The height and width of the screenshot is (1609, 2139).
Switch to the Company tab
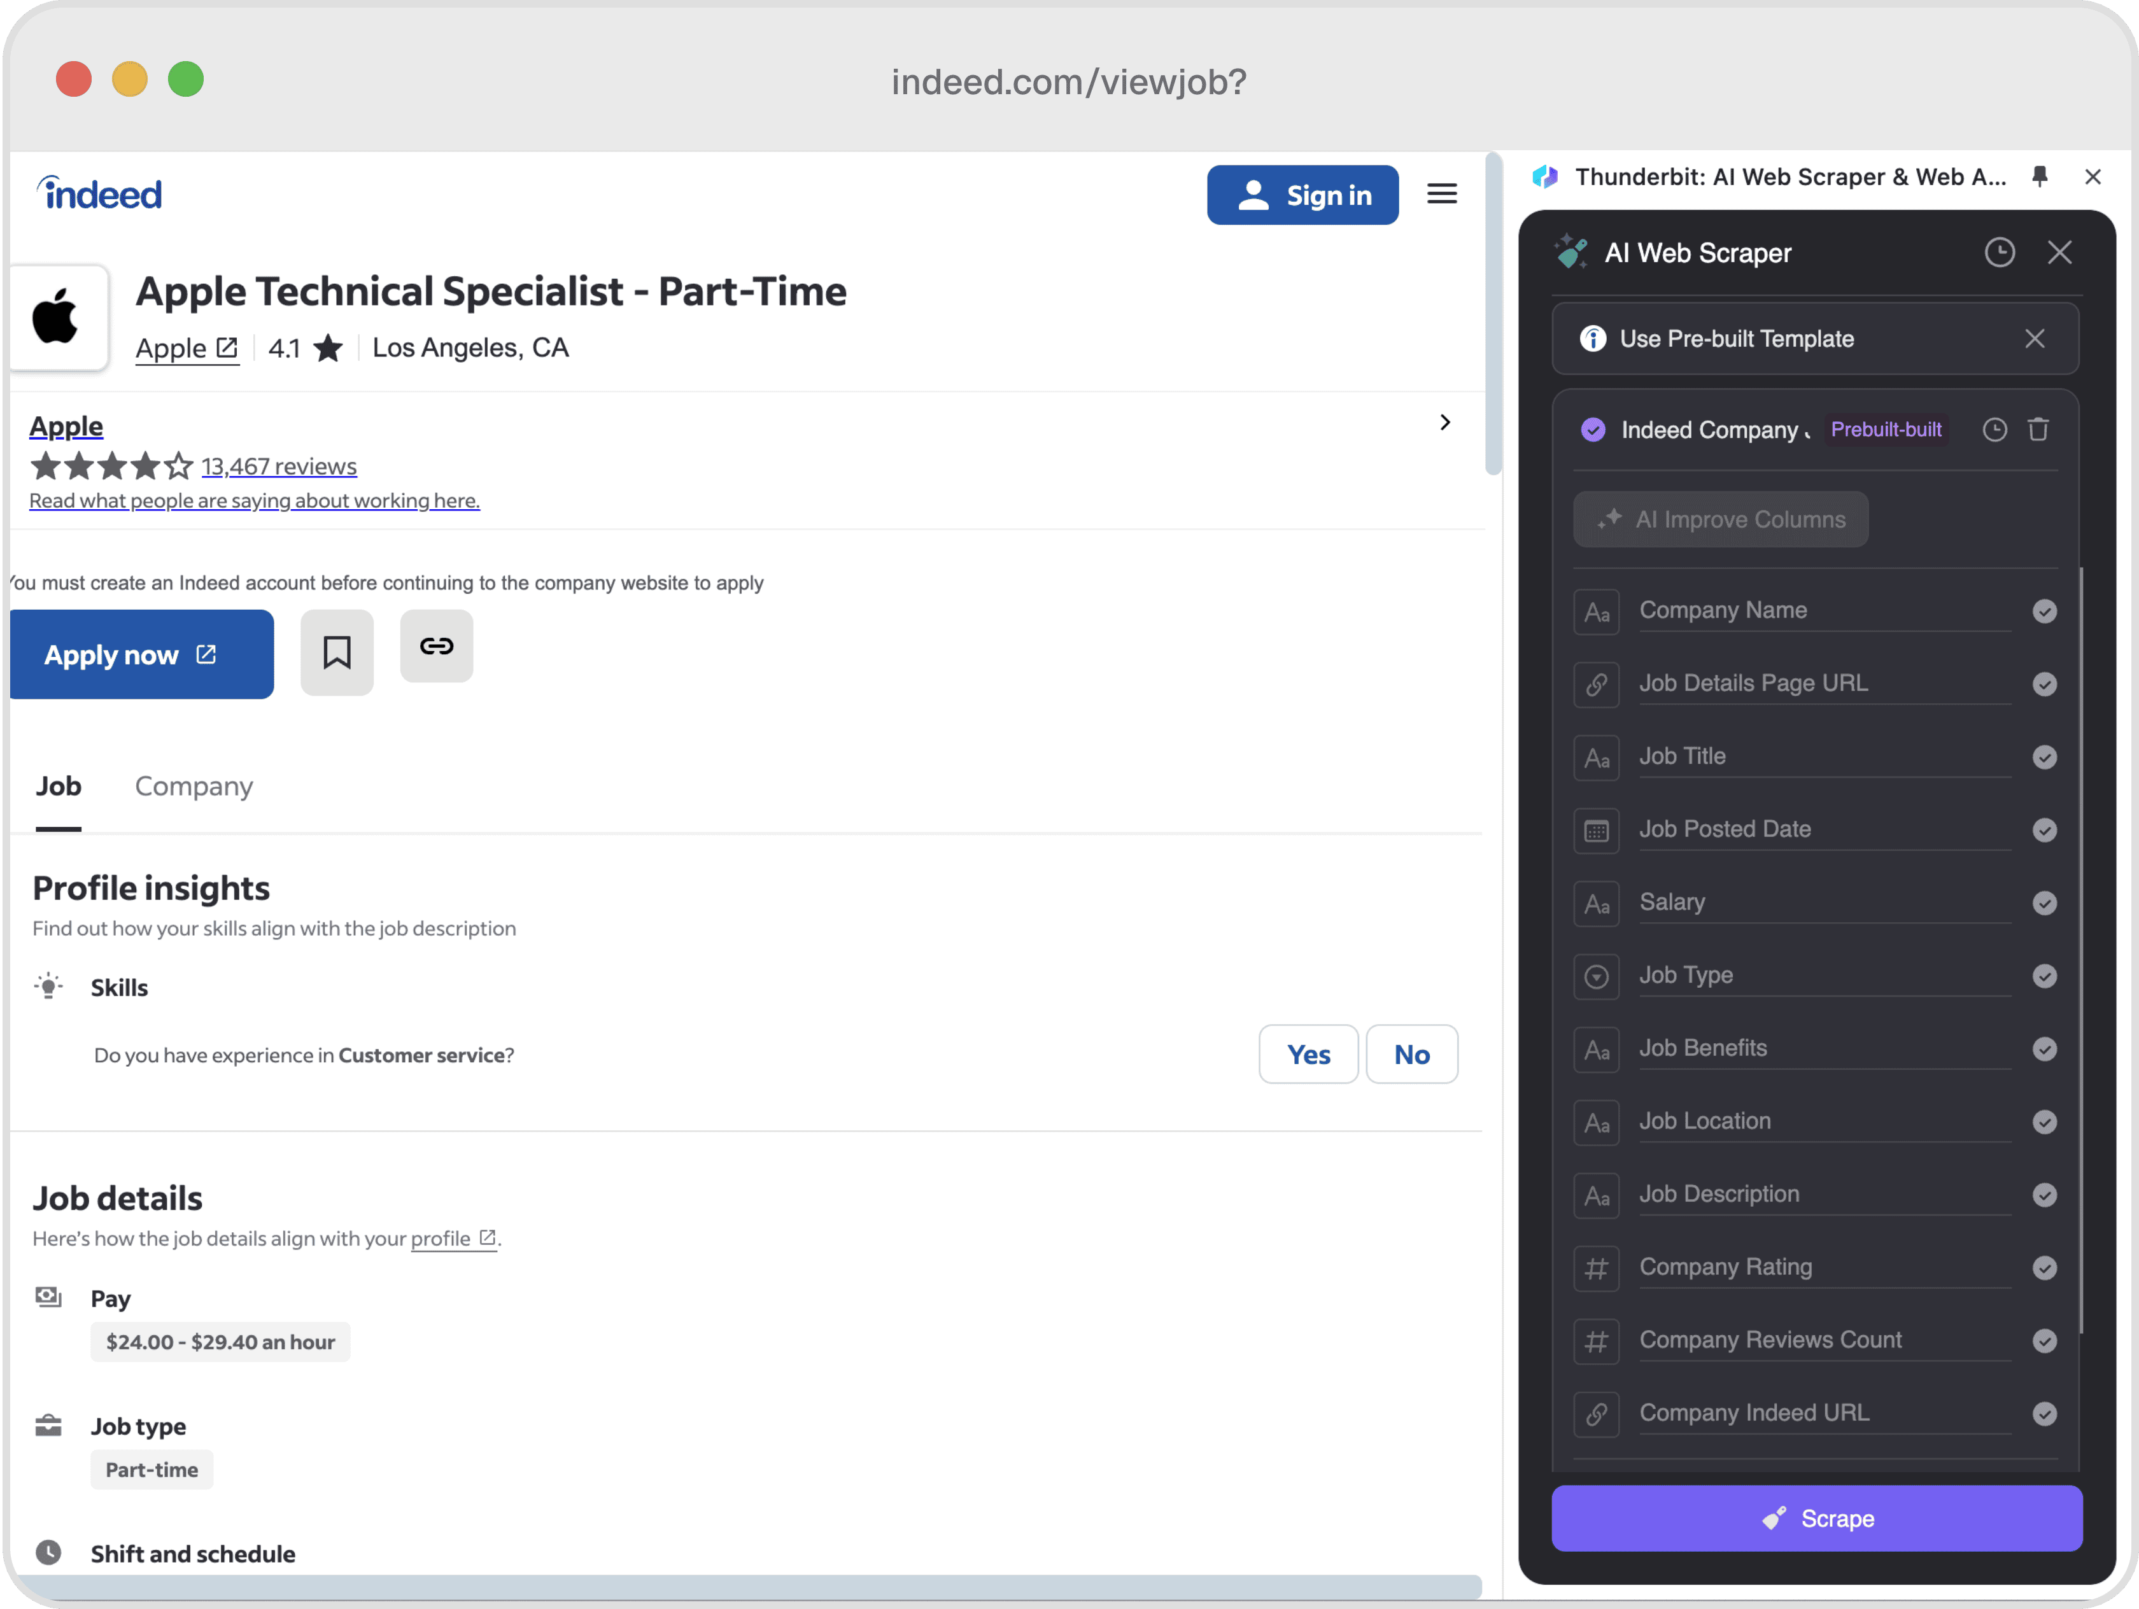coord(194,786)
